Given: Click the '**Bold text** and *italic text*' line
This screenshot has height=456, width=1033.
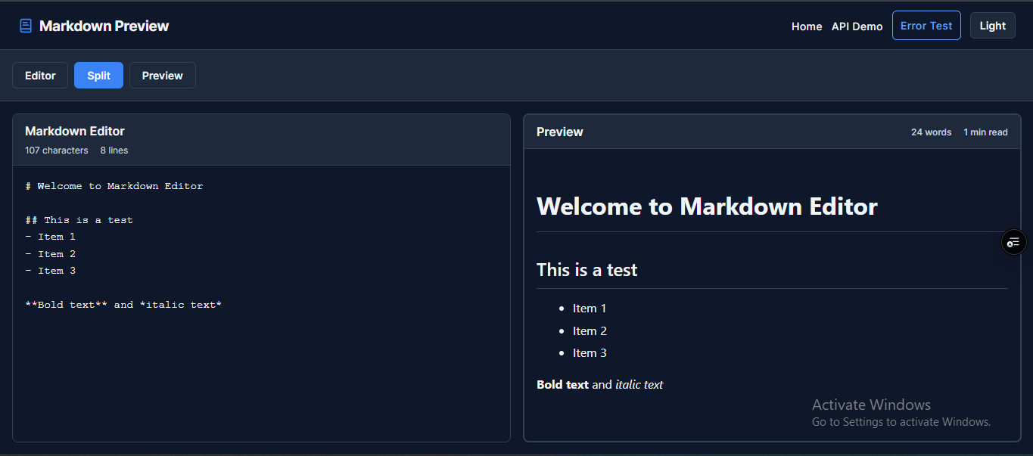Looking at the screenshot, I should pyautogui.click(x=123, y=305).
